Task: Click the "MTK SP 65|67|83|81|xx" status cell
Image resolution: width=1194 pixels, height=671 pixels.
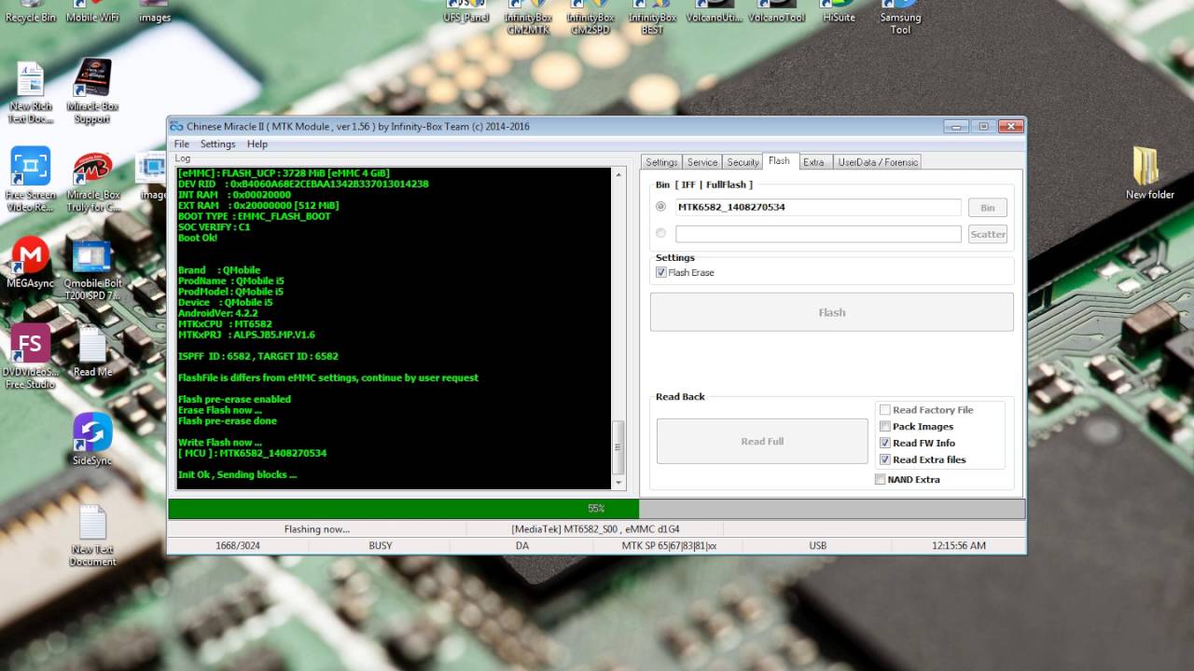Action: [x=669, y=546]
